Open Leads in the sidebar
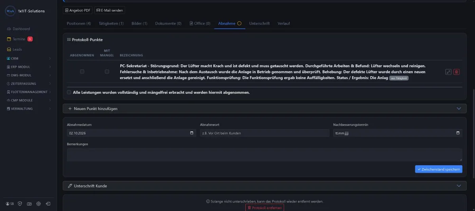Image resolution: width=475 pixels, height=211 pixels. click(x=17, y=49)
